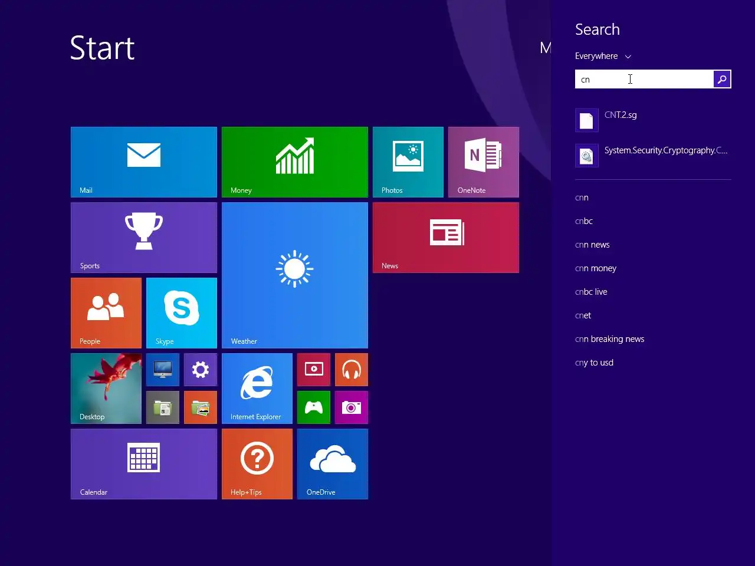Screen dimensions: 755x566
Task: Focus the search box containing 'cn'
Action: [644, 79]
